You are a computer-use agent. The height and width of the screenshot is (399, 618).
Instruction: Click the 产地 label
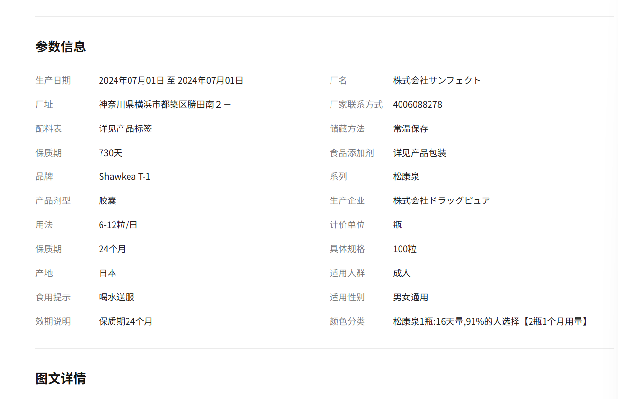point(44,273)
